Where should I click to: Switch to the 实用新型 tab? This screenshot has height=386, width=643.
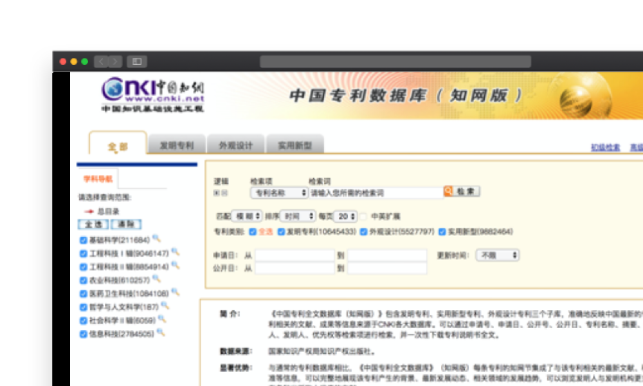tap(295, 145)
